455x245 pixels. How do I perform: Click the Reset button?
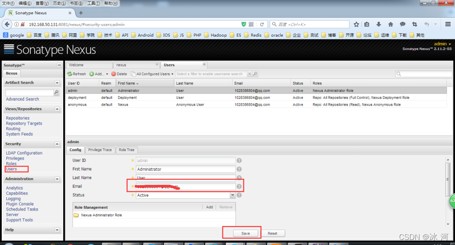(272, 233)
